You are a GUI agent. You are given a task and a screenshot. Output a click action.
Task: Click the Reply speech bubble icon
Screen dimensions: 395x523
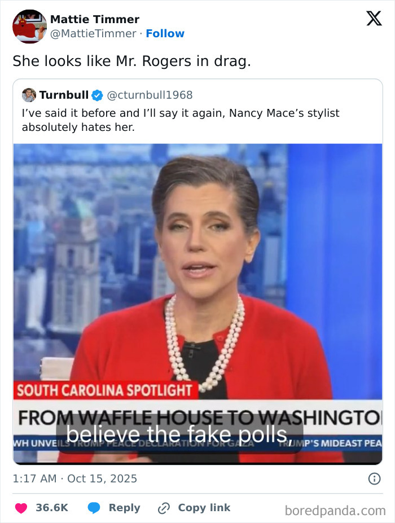click(94, 507)
